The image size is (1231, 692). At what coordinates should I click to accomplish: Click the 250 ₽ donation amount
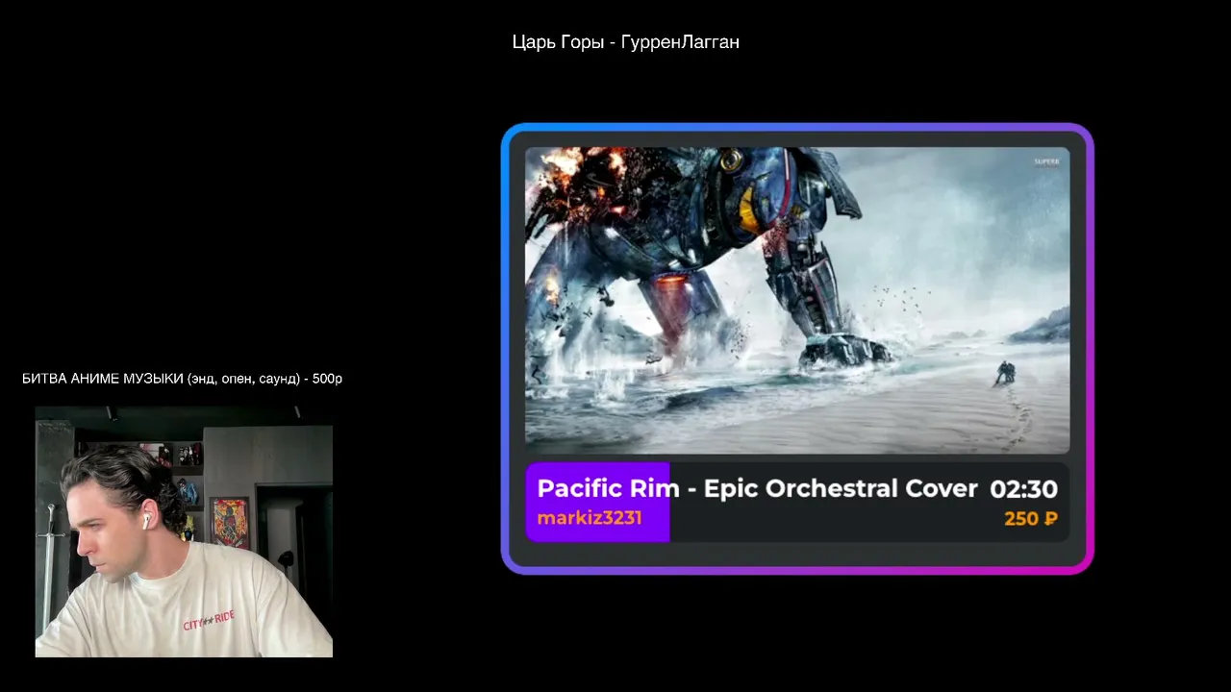[1031, 519]
